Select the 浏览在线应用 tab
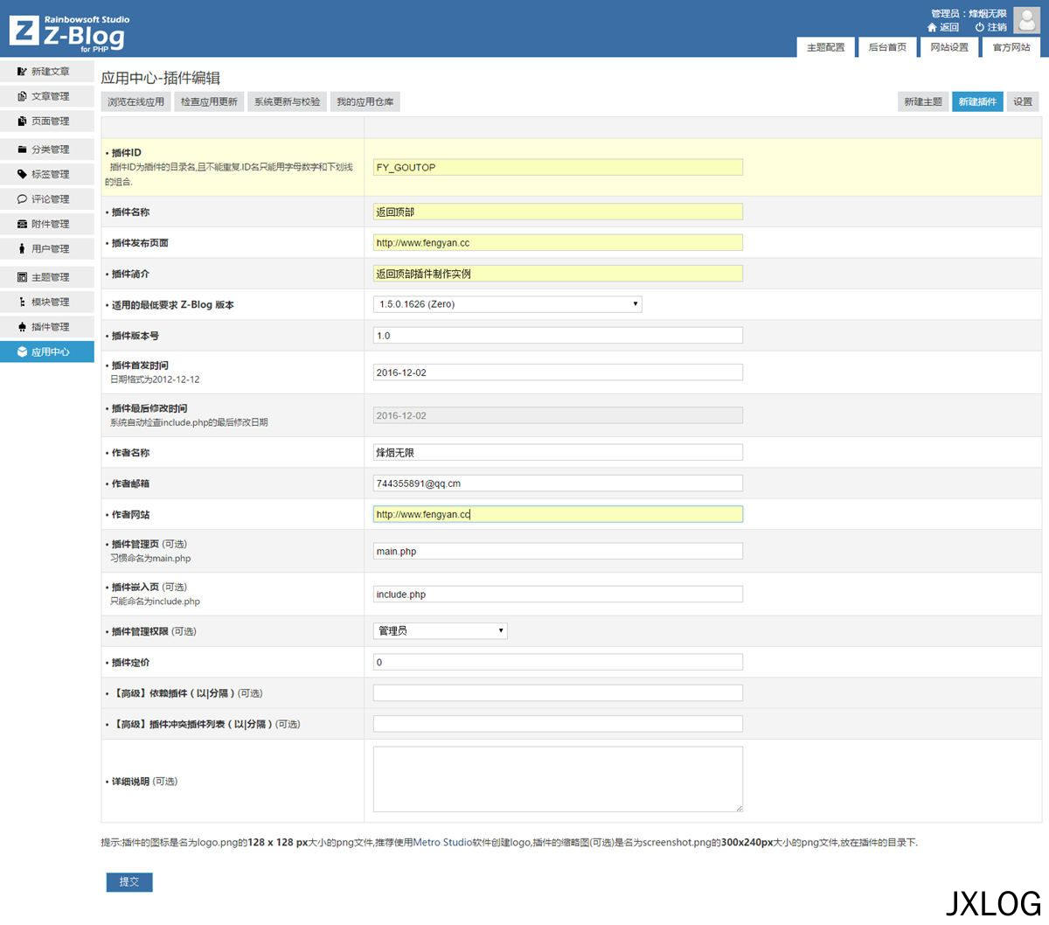Viewport: 1049px width, 925px height. 135,102
